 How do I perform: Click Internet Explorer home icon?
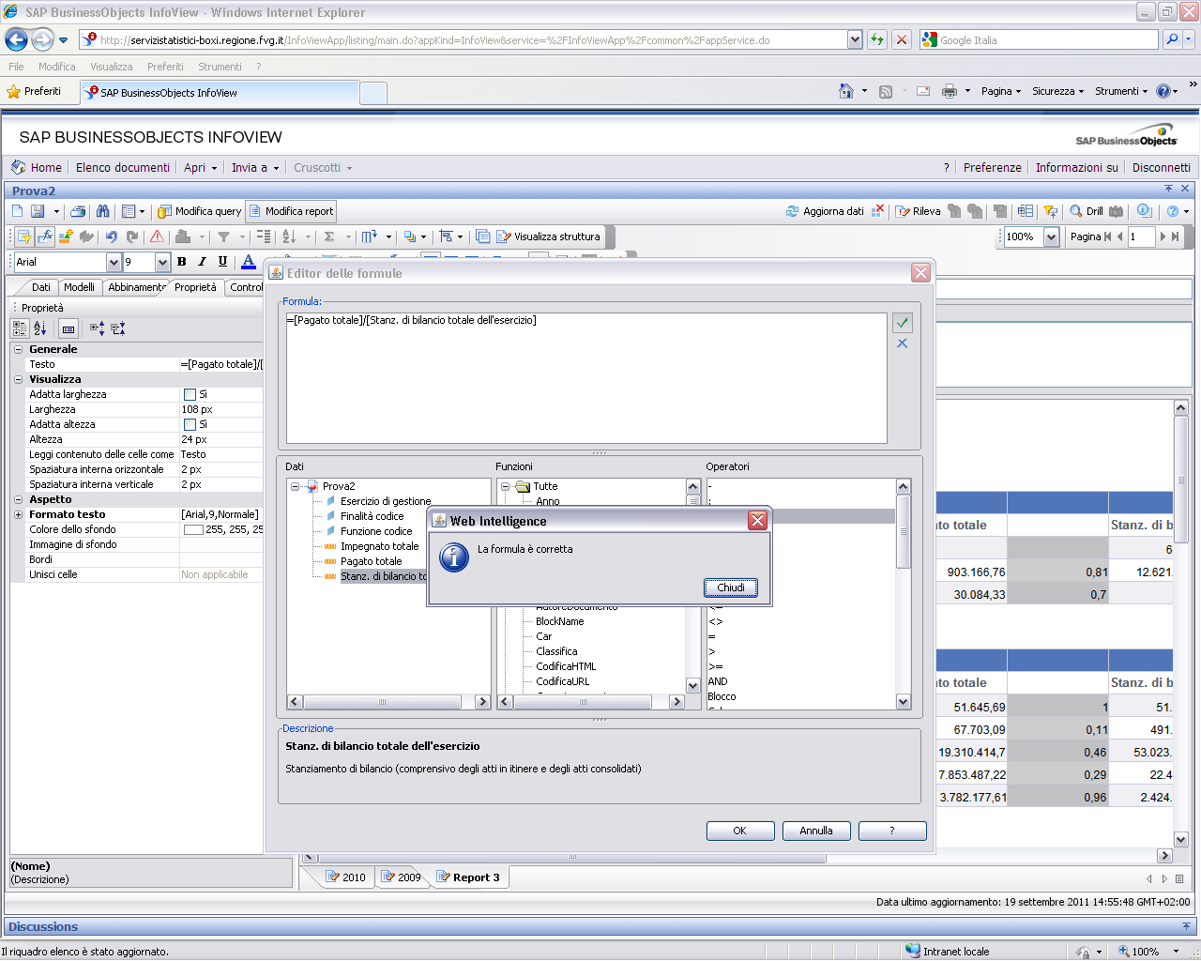coord(845,91)
